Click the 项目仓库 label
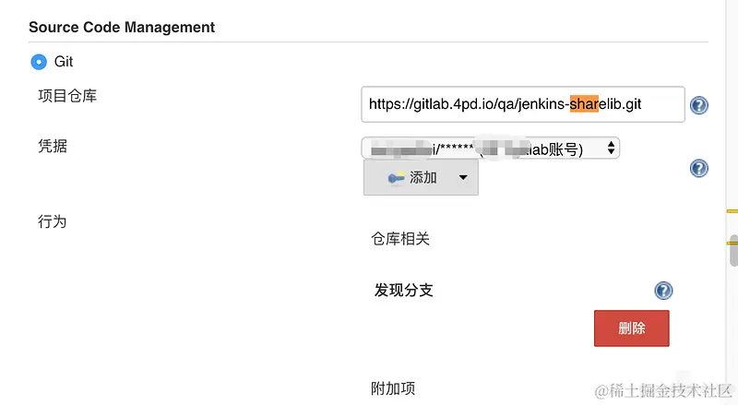738x405 pixels. (x=67, y=96)
